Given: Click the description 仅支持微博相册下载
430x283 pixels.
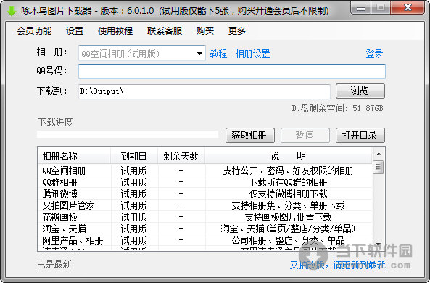Looking at the screenshot, I should pyautogui.click(x=288, y=194).
